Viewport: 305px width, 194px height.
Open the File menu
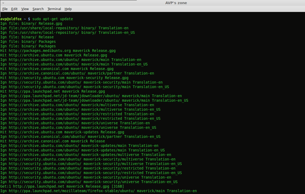5,9
